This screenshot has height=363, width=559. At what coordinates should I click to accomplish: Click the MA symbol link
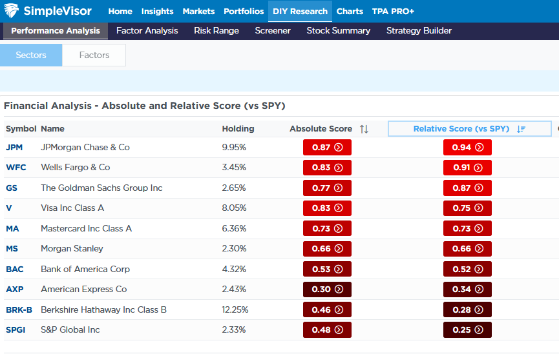pos(12,229)
